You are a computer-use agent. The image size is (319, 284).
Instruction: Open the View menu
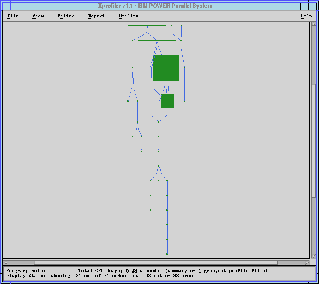click(x=38, y=16)
